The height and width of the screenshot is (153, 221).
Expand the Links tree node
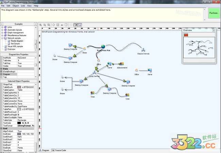pos(2,27)
